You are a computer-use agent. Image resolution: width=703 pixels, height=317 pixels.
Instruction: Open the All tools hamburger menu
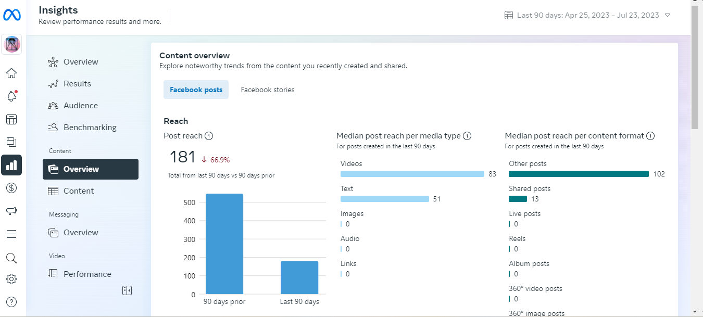point(11,234)
